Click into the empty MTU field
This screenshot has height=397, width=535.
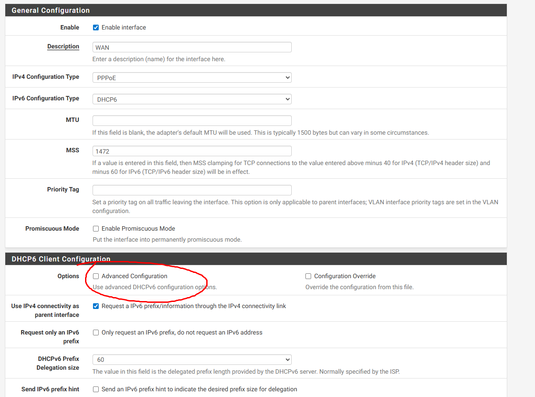pos(192,121)
